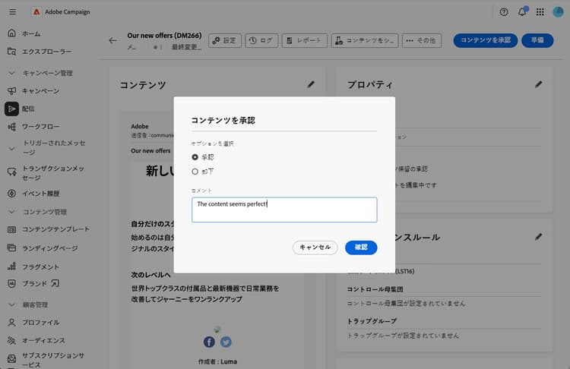Click the ブランド sidebar icon

click(11, 284)
